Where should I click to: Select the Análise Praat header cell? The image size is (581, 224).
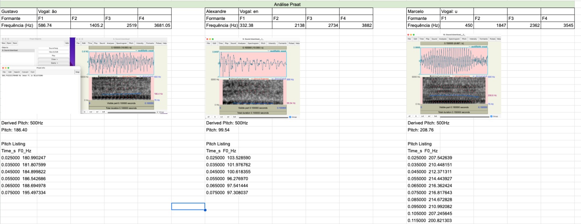(x=287, y=4)
